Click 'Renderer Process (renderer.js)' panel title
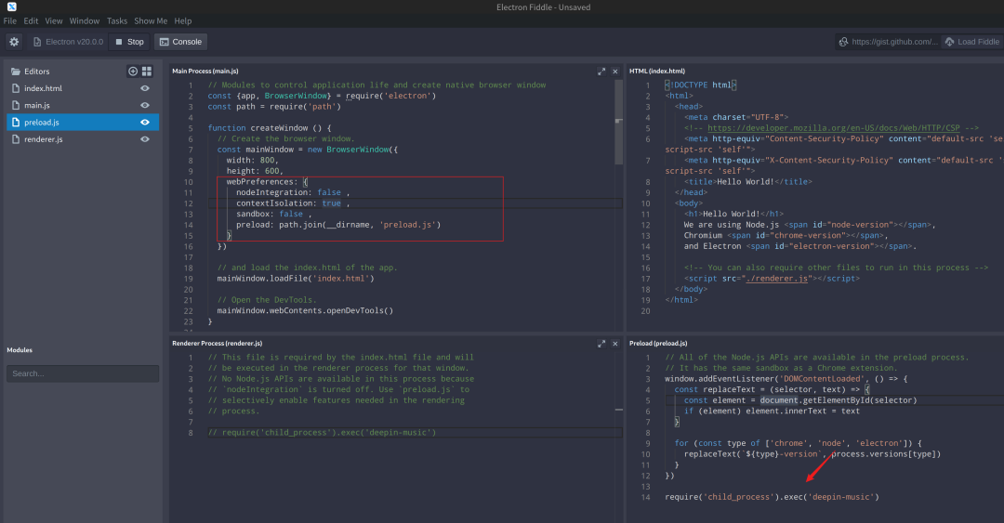The width and height of the screenshot is (1004, 523). [217, 344]
